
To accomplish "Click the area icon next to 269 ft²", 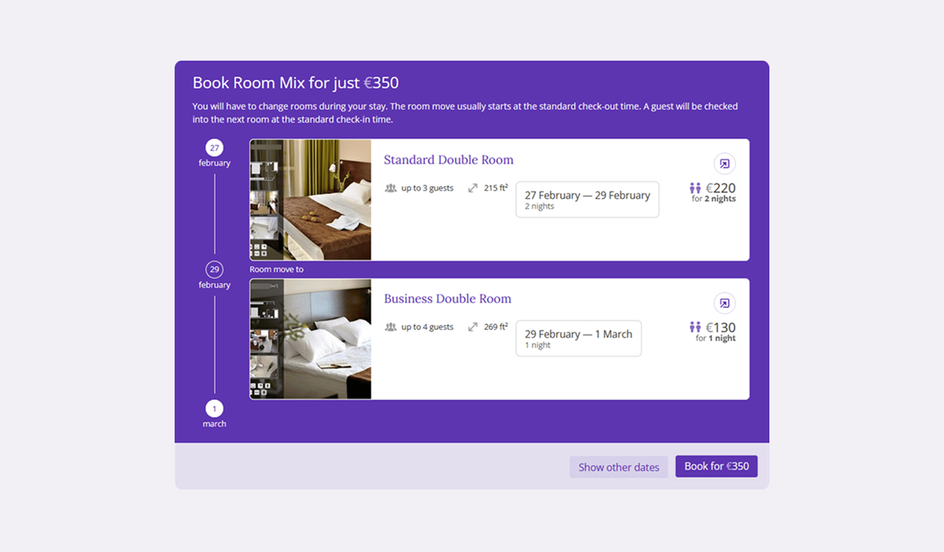I will pyautogui.click(x=473, y=327).
